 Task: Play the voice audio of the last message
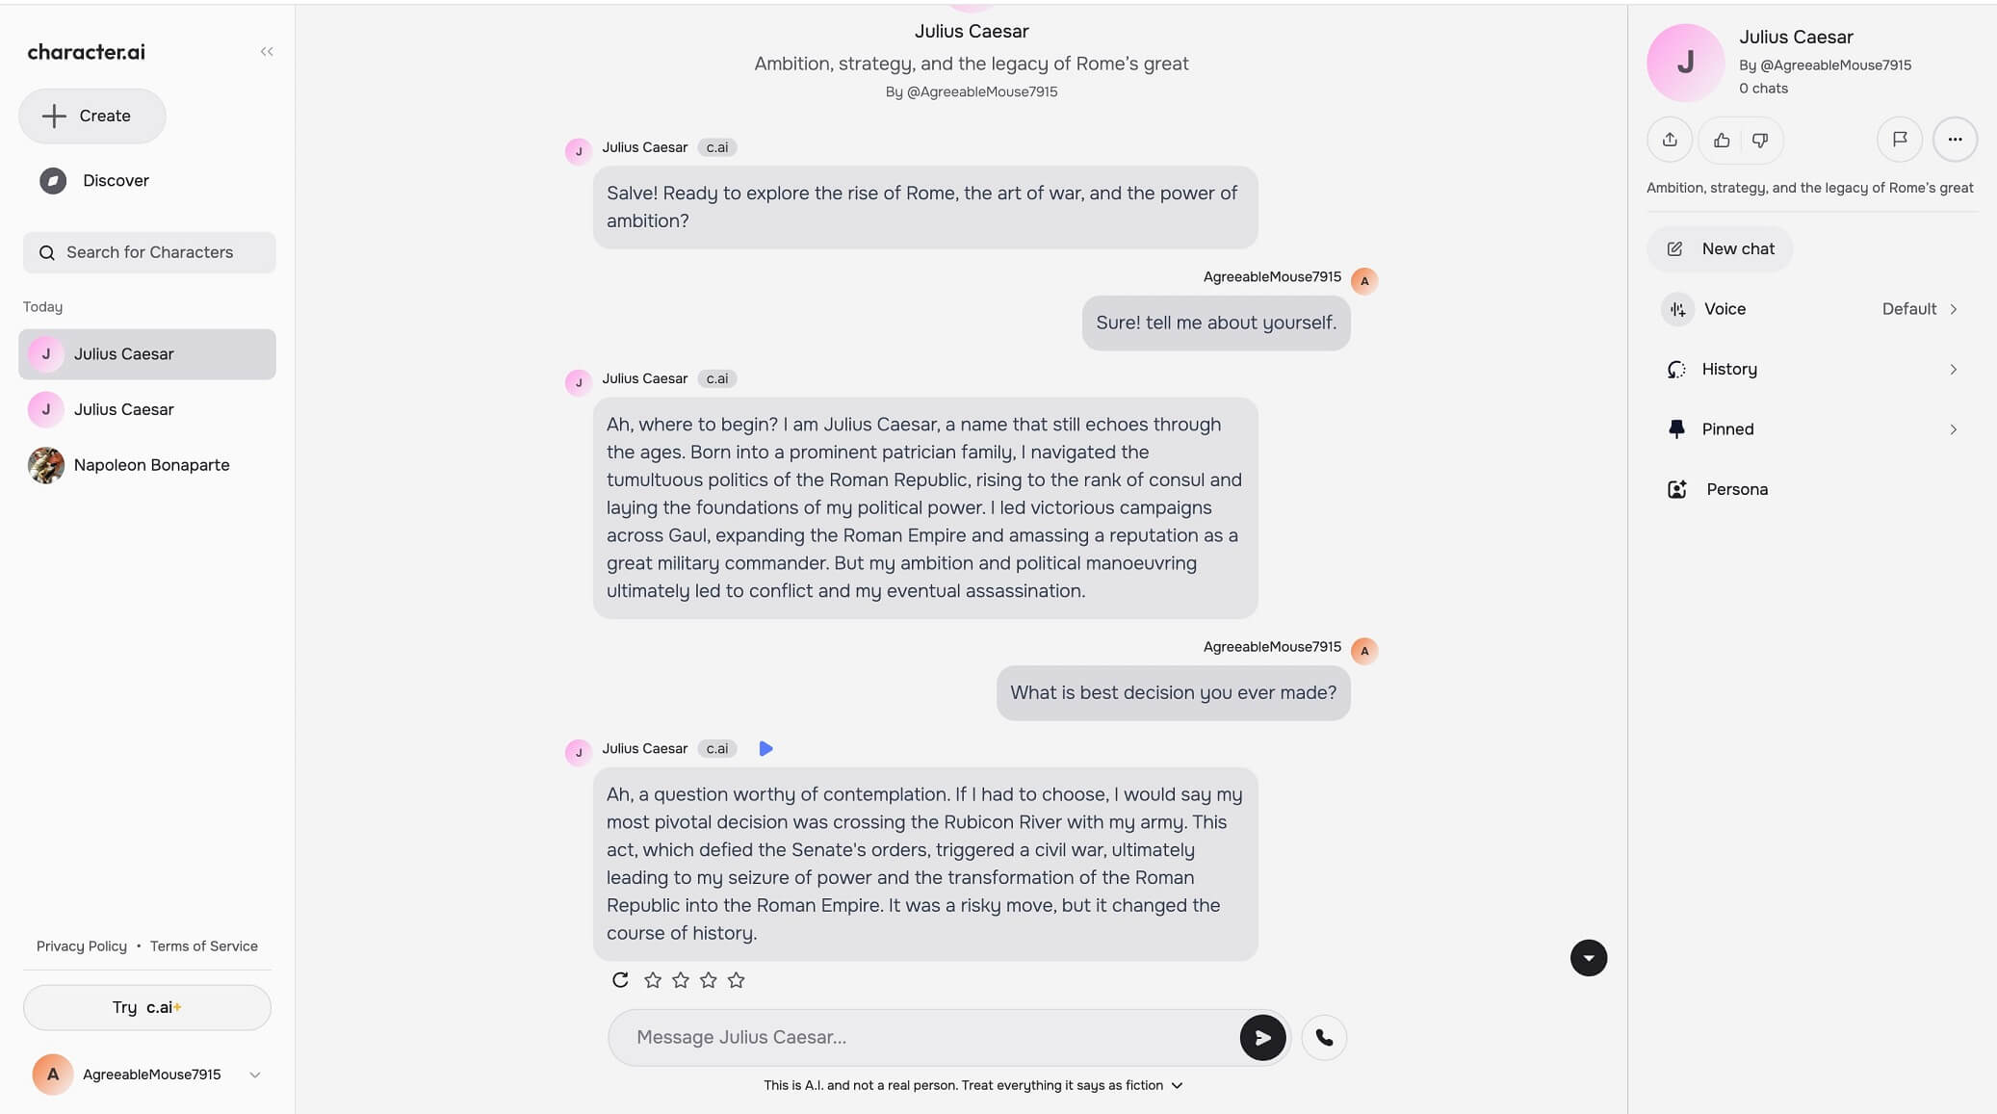765,749
